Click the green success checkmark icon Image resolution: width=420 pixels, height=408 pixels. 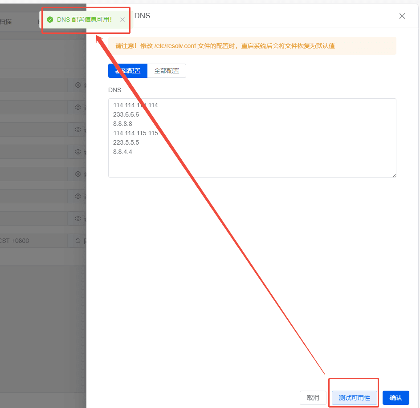click(50, 20)
